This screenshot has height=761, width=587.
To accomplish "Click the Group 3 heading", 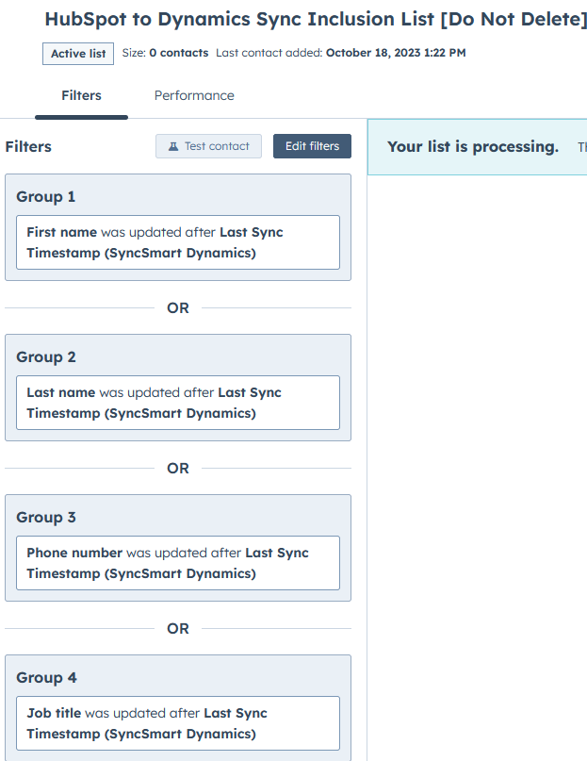I will [46, 518].
